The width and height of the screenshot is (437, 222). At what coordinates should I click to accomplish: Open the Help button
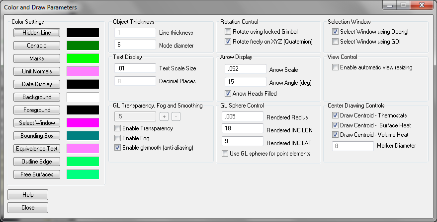coord(28,195)
